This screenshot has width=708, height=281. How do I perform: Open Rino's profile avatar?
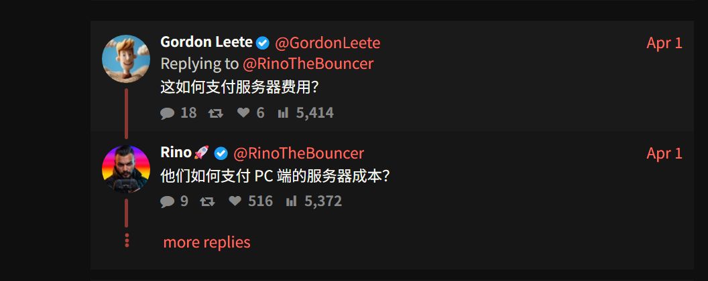[x=126, y=169]
